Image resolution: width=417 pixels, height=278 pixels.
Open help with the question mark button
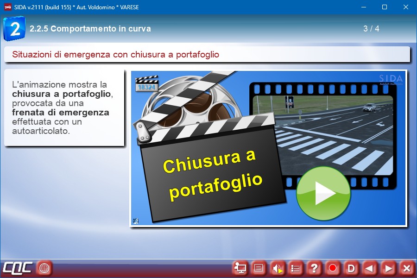click(x=314, y=268)
